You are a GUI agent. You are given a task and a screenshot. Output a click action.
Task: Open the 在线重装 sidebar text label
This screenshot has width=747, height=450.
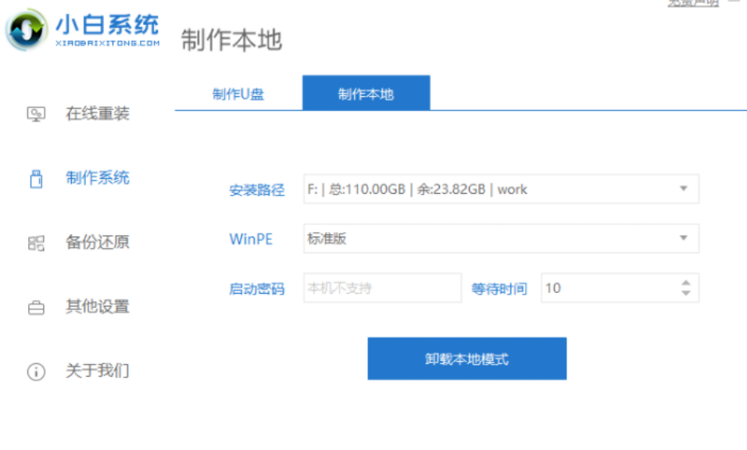(x=98, y=114)
